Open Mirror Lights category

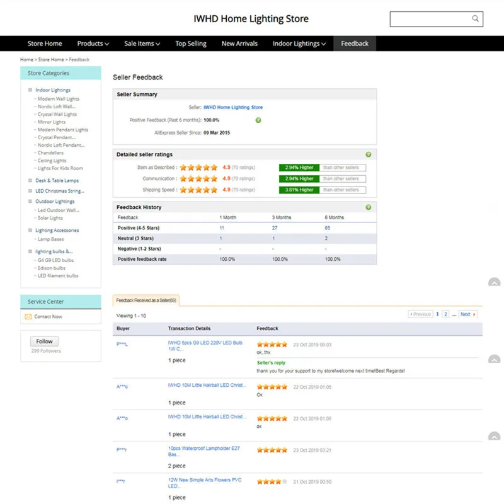[x=52, y=122]
